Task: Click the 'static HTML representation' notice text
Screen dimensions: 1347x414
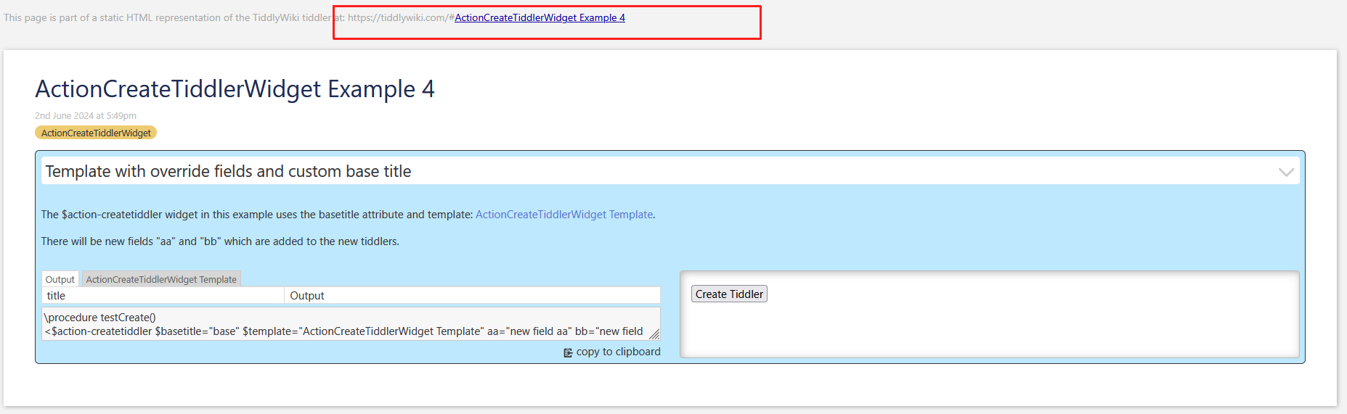Action: point(167,17)
